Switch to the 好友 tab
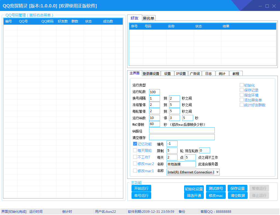 click(135, 18)
